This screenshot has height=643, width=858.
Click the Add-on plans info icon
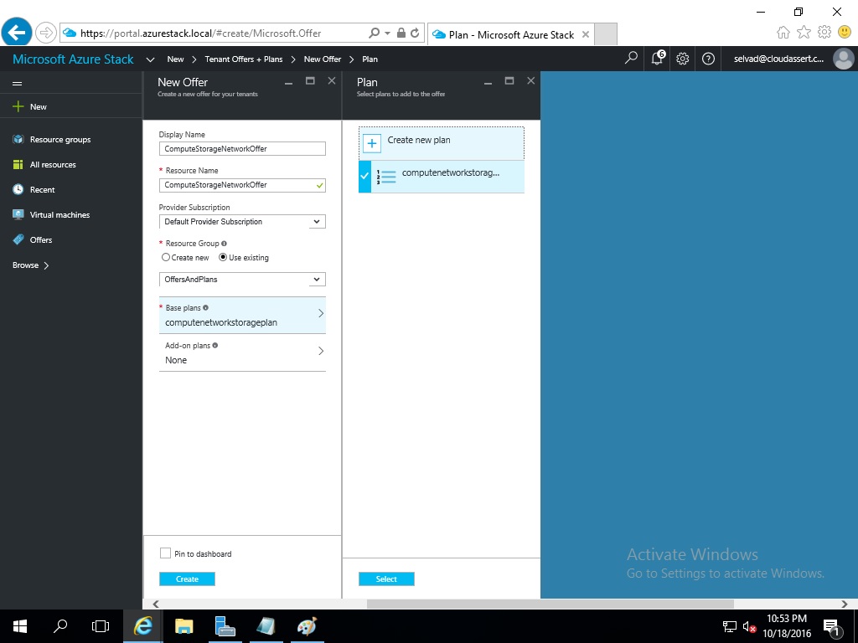tap(215, 345)
